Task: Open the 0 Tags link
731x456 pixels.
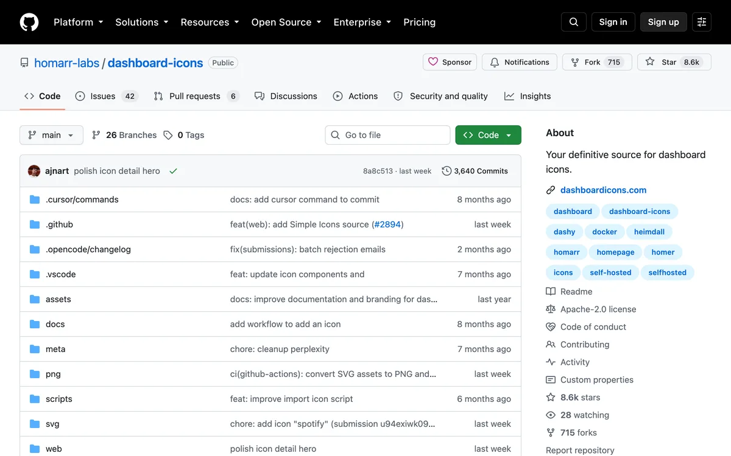Action: 184,135
